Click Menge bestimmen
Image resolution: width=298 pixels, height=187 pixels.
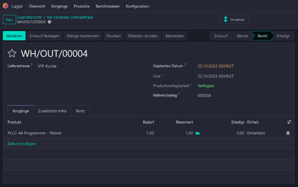(83, 36)
